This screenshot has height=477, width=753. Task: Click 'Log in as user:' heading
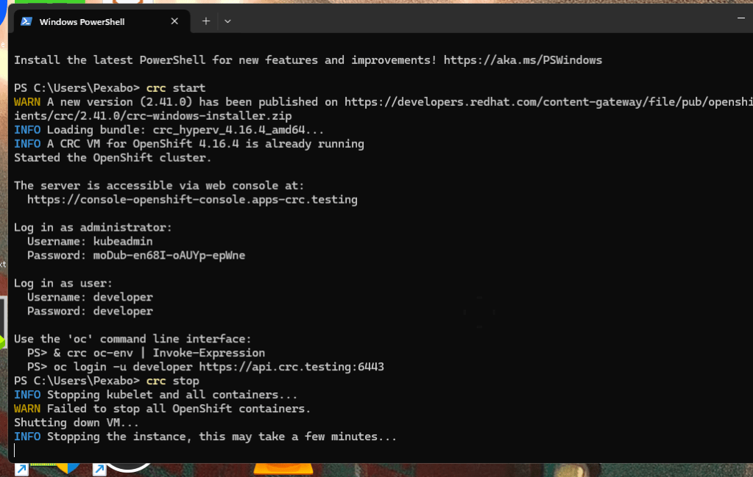[x=63, y=283]
